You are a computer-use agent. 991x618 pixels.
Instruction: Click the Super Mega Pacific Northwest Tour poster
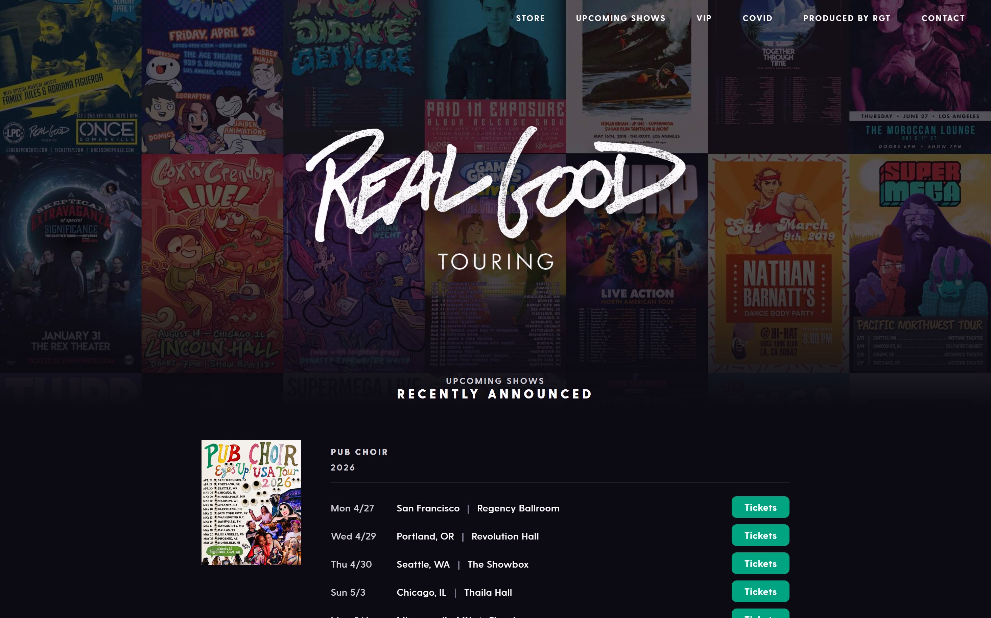pos(920,263)
